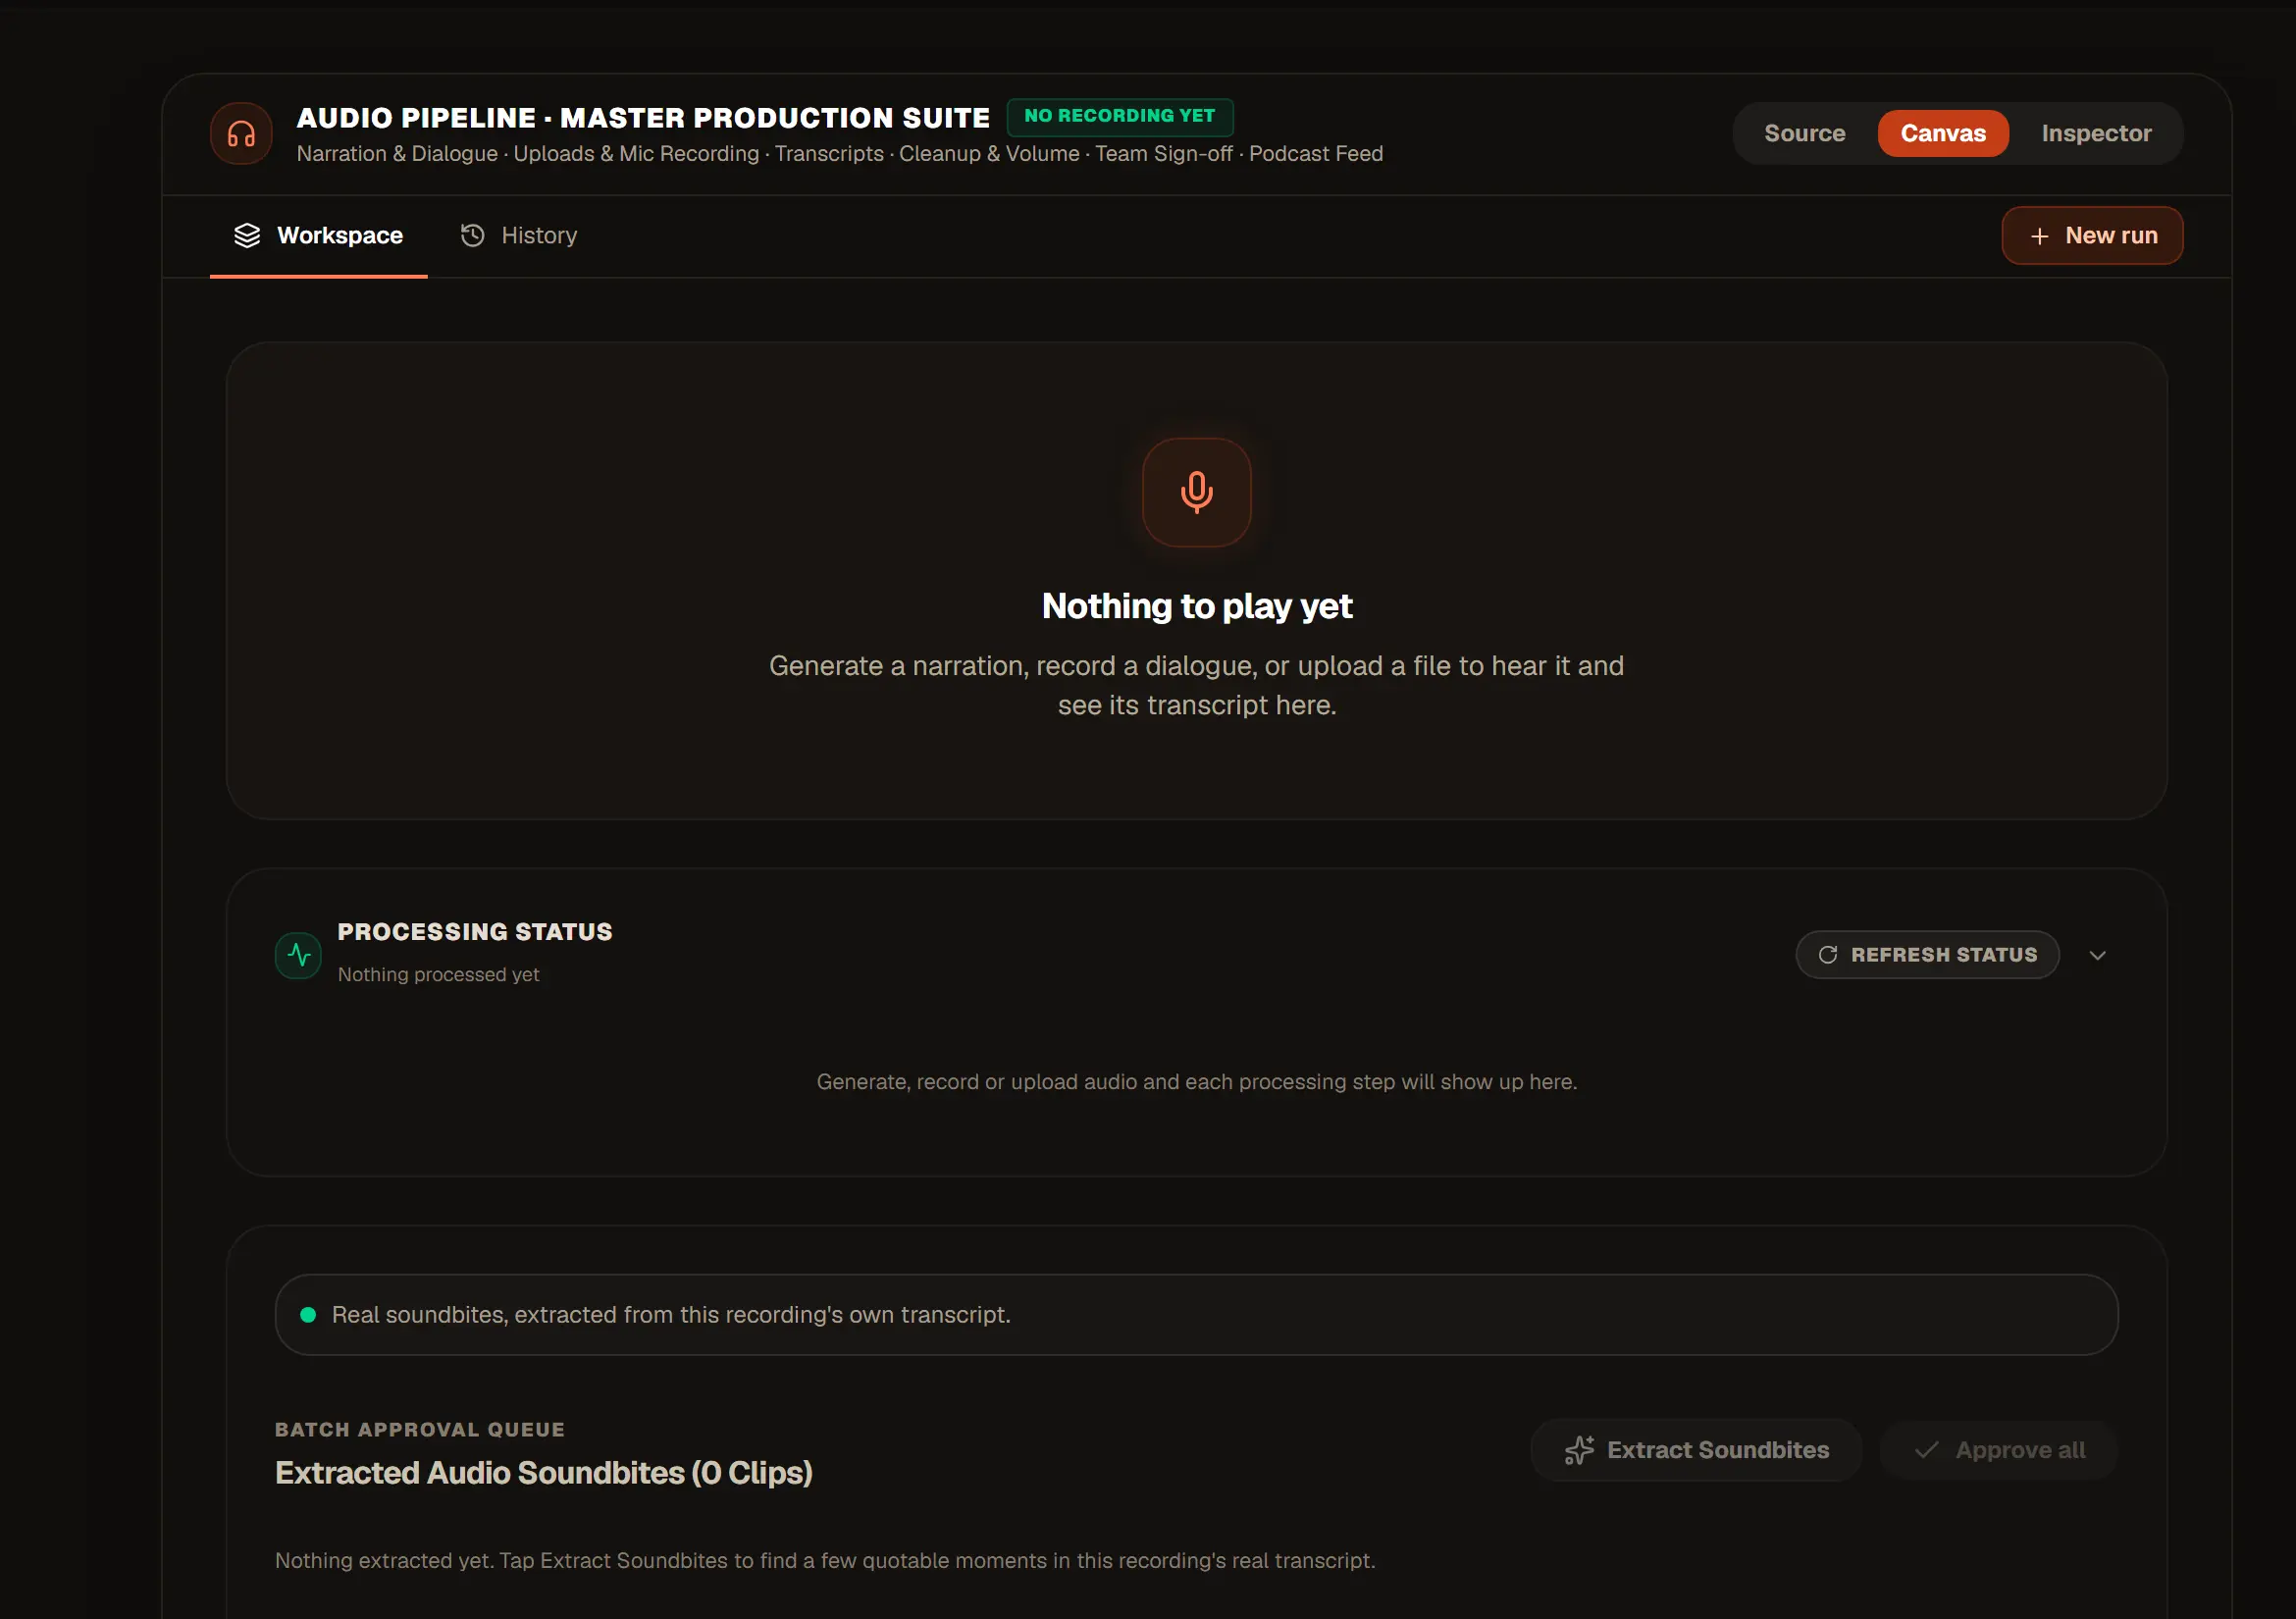Switch to Source view
Screen dimensions: 2296x1619
(1804, 133)
